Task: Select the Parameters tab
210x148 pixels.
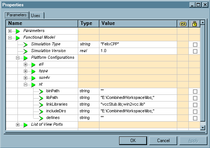Action: click(x=17, y=15)
